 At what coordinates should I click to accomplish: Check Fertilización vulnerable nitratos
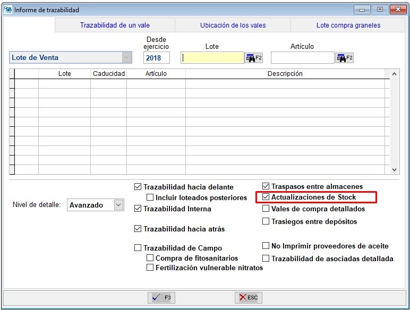pyautogui.click(x=150, y=268)
